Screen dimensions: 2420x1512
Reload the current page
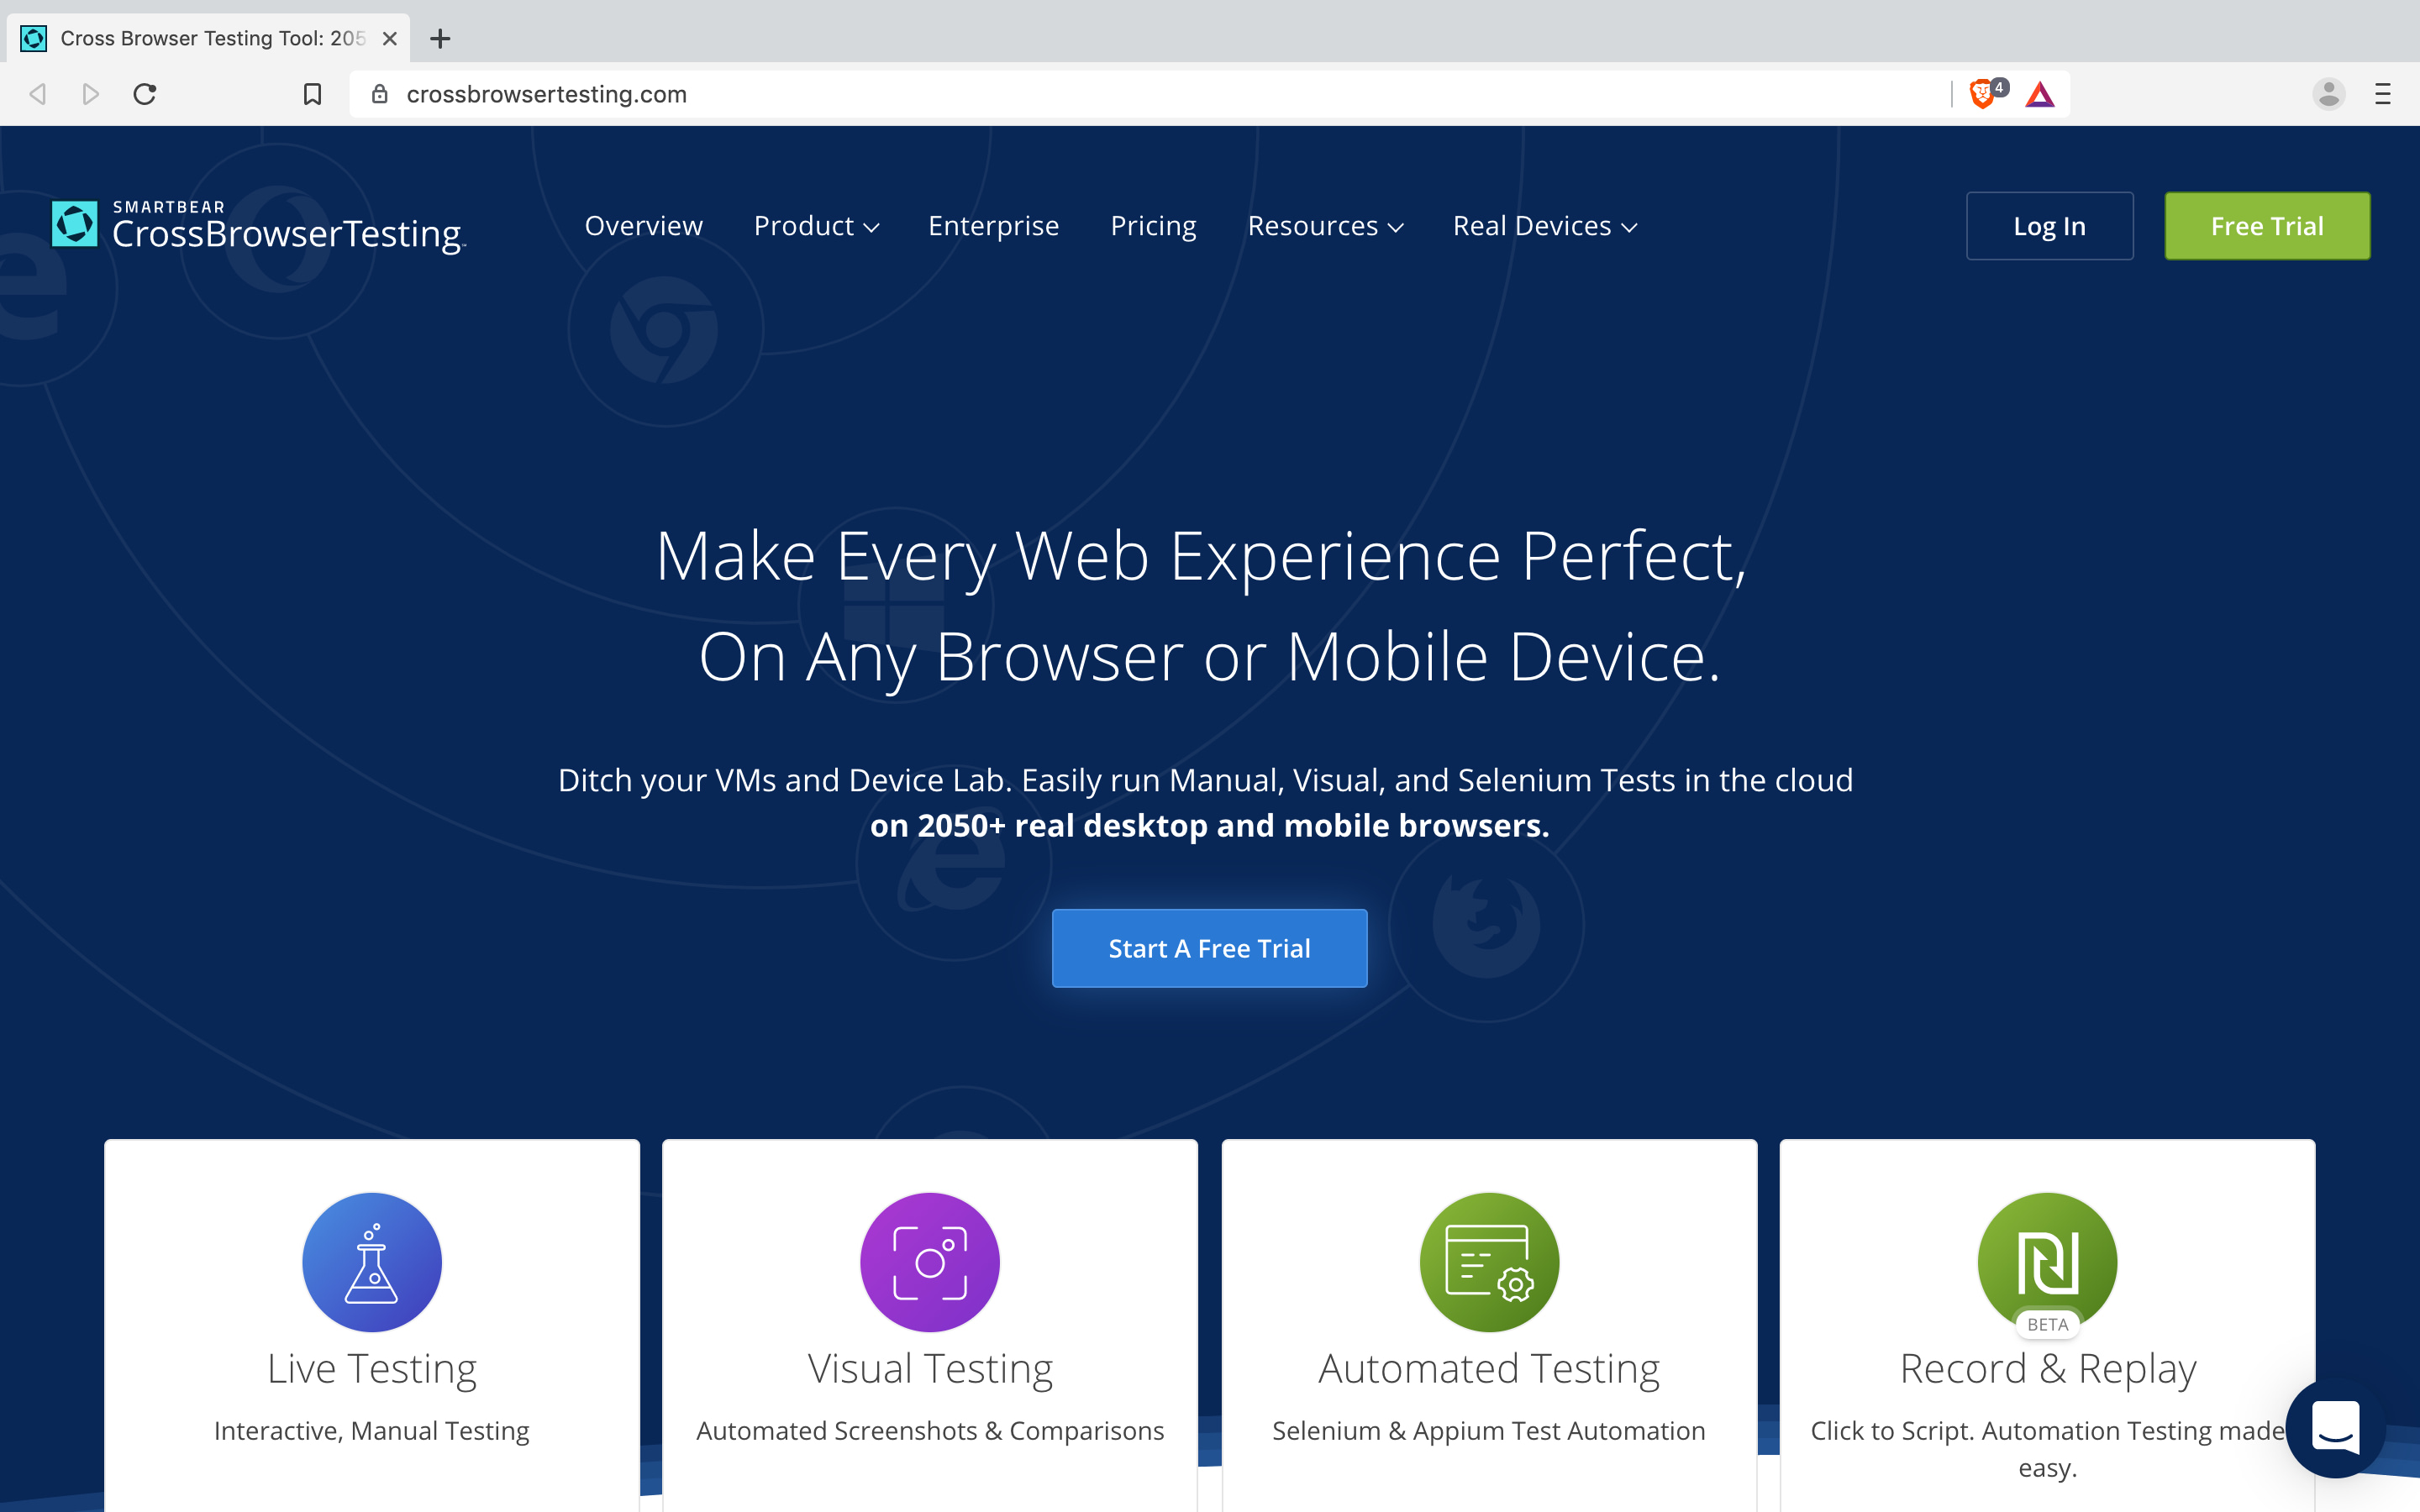[x=144, y=93]
